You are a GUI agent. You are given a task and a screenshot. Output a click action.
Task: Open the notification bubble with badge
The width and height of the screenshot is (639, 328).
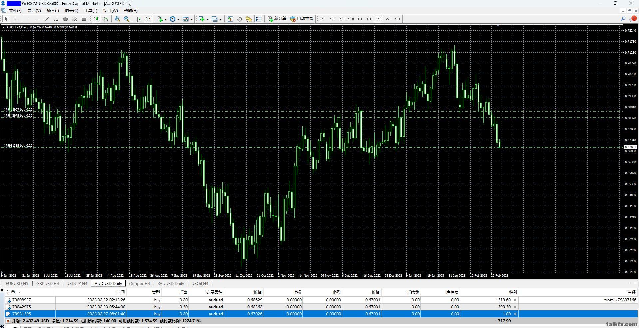click(633, 19)
